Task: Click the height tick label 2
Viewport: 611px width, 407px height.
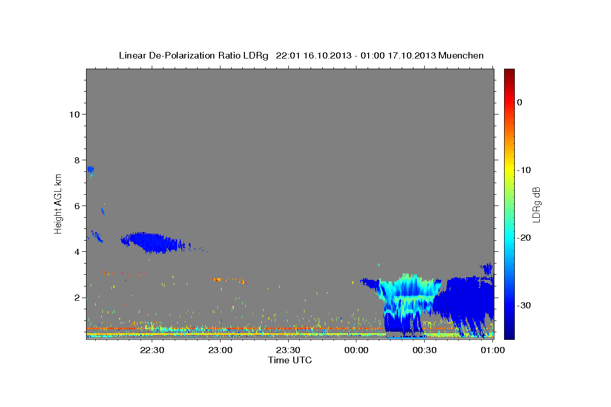Action: [76, 298]
